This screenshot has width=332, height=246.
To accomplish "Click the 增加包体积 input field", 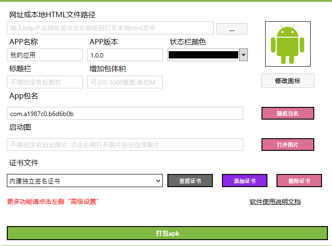I will pos(125,82).
